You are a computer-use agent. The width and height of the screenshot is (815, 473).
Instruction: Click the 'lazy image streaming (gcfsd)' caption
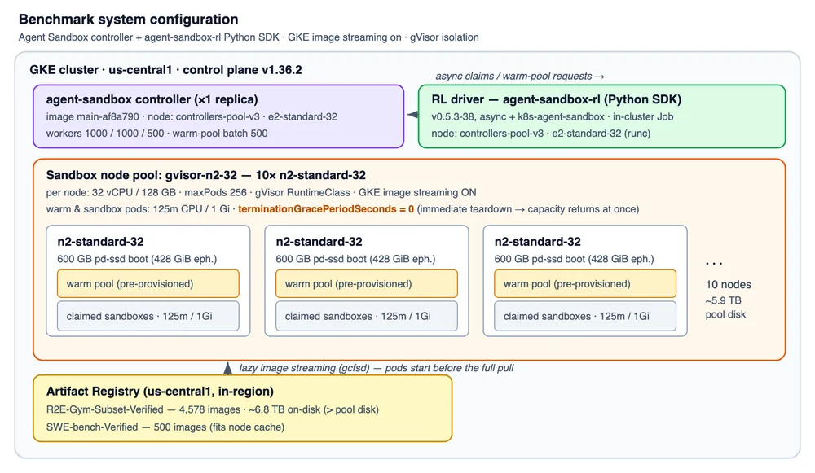(x=376, y=368)
